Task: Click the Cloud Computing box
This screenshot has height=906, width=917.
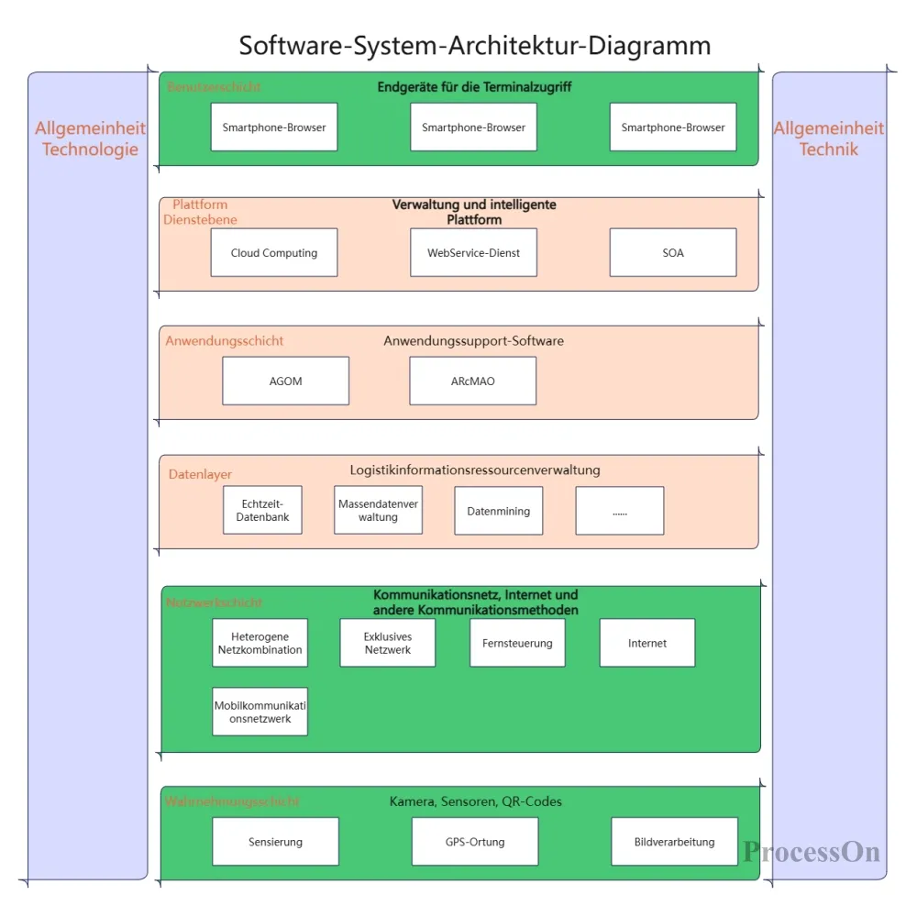Action: tap(273, 252)
